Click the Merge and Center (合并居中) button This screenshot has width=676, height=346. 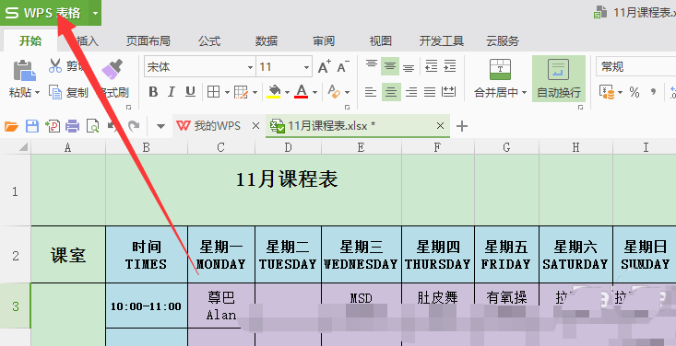point(500,79)
